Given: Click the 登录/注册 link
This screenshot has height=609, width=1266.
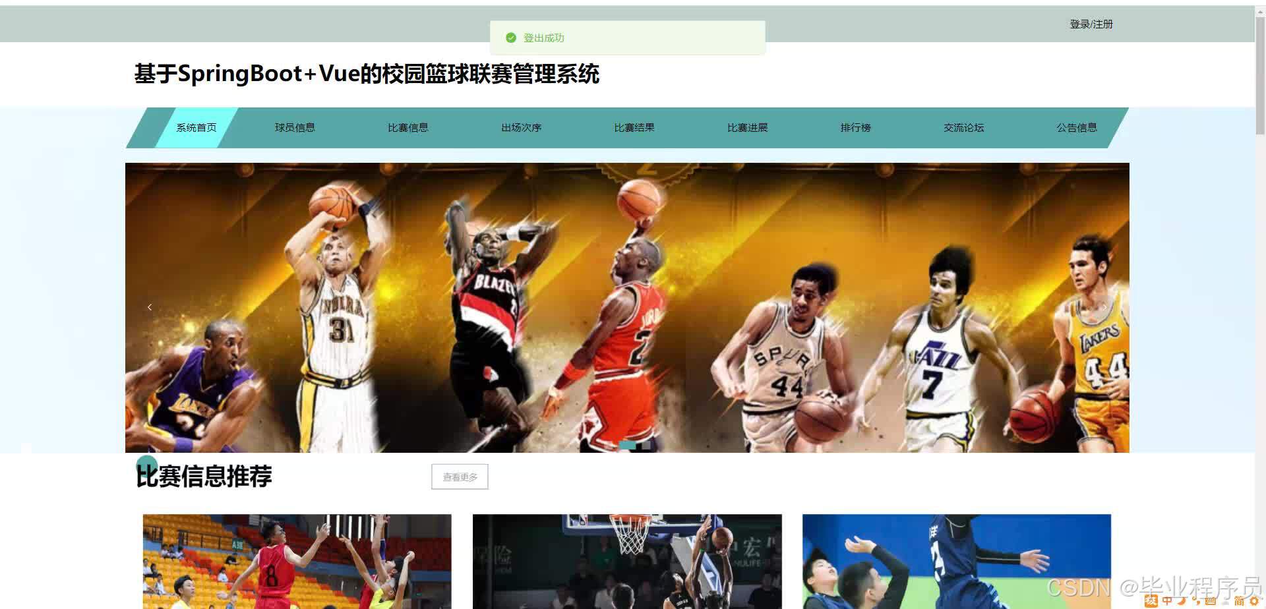Looking at the screenshot, I should point(1091,24).
